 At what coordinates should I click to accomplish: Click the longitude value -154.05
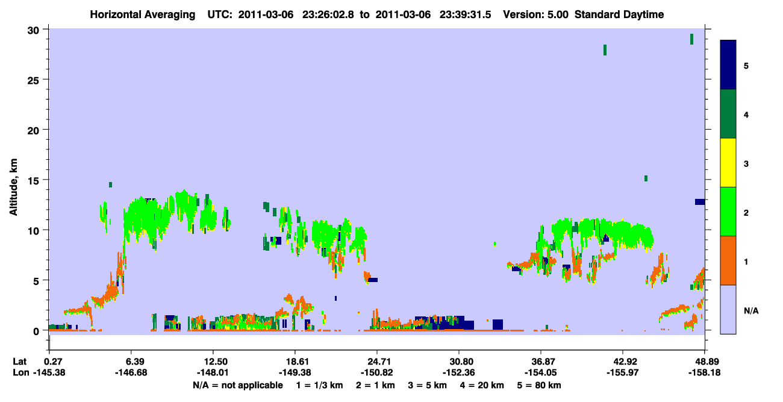(x=541, y=373)
